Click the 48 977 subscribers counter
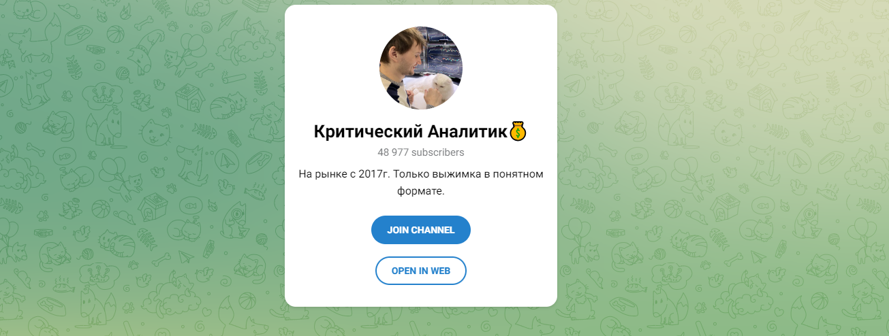The height and width of the screenshot is (336, 889). 421,152
